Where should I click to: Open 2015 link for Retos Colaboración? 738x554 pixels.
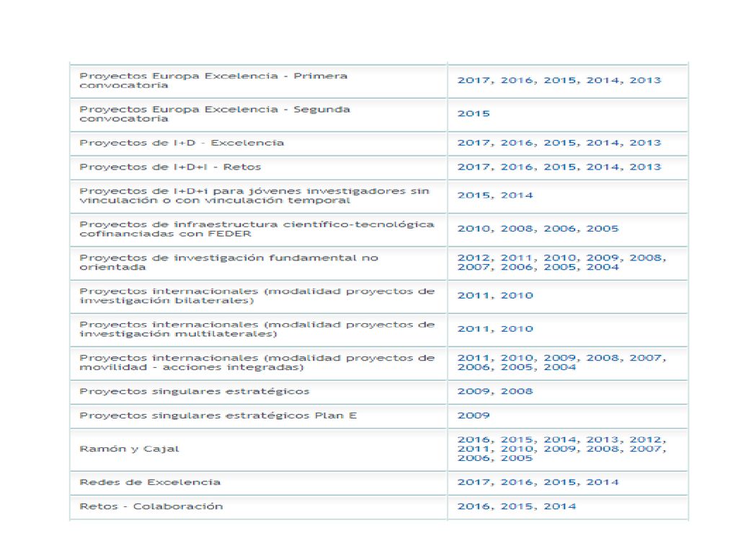click(518, 507)
